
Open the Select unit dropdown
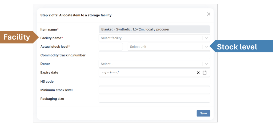pos(165,47)
